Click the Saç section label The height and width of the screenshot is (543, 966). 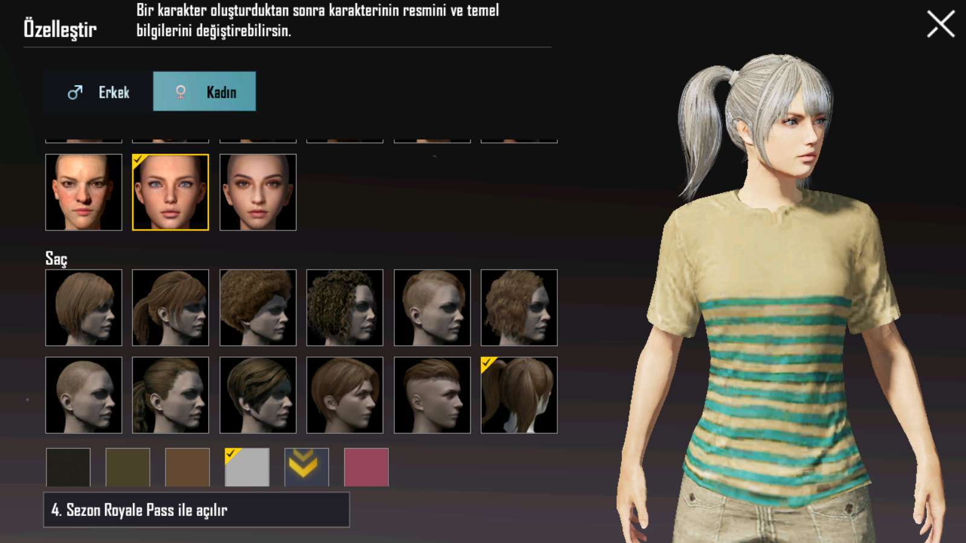[56, 259]
